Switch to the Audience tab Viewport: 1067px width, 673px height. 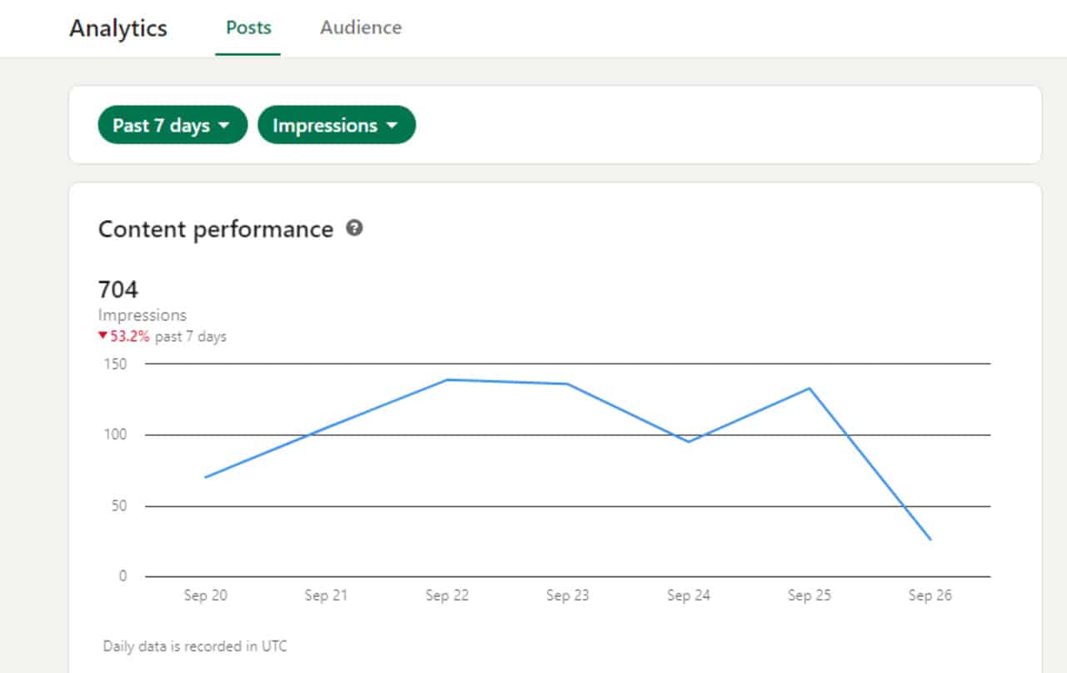tap(361, 28)
